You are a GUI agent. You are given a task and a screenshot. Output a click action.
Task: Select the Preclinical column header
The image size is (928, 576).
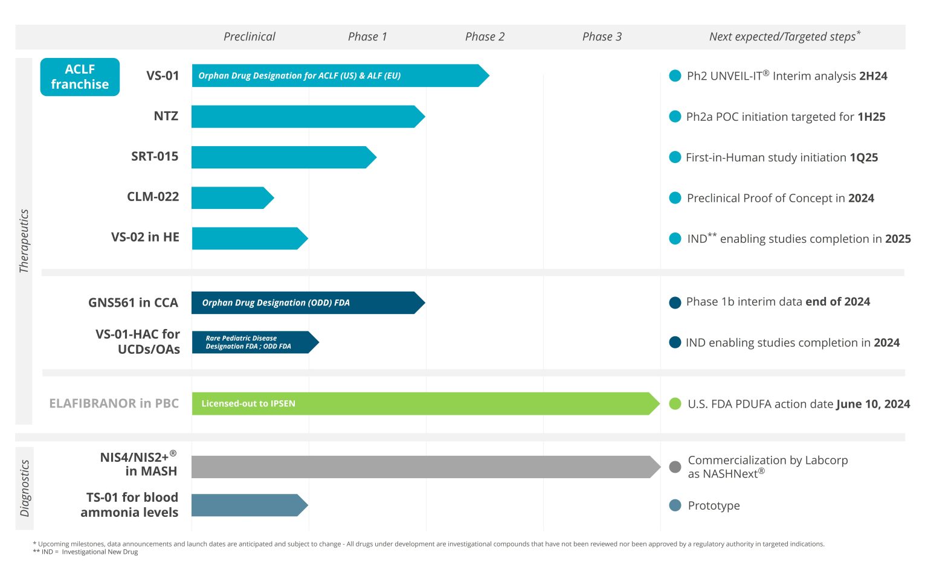(x=249, y=37)
